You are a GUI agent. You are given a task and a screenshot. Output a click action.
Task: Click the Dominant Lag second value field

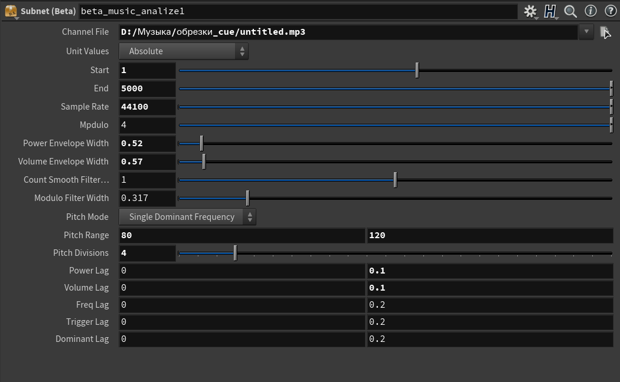click(x=490, y=339)
